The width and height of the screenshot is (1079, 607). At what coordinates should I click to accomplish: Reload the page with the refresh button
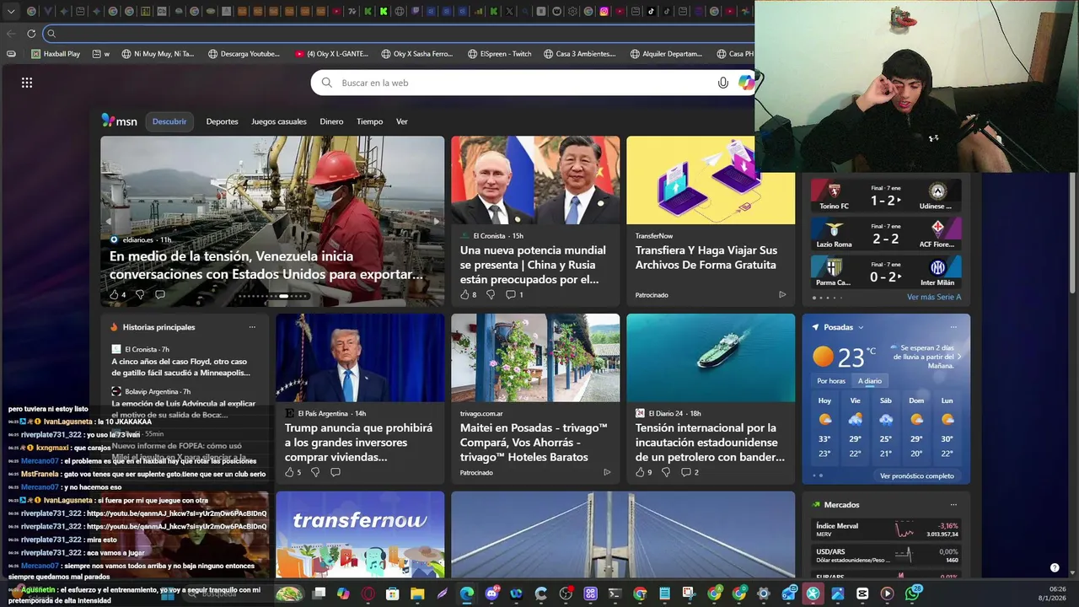pyautogui.click(x=31, y=34)
